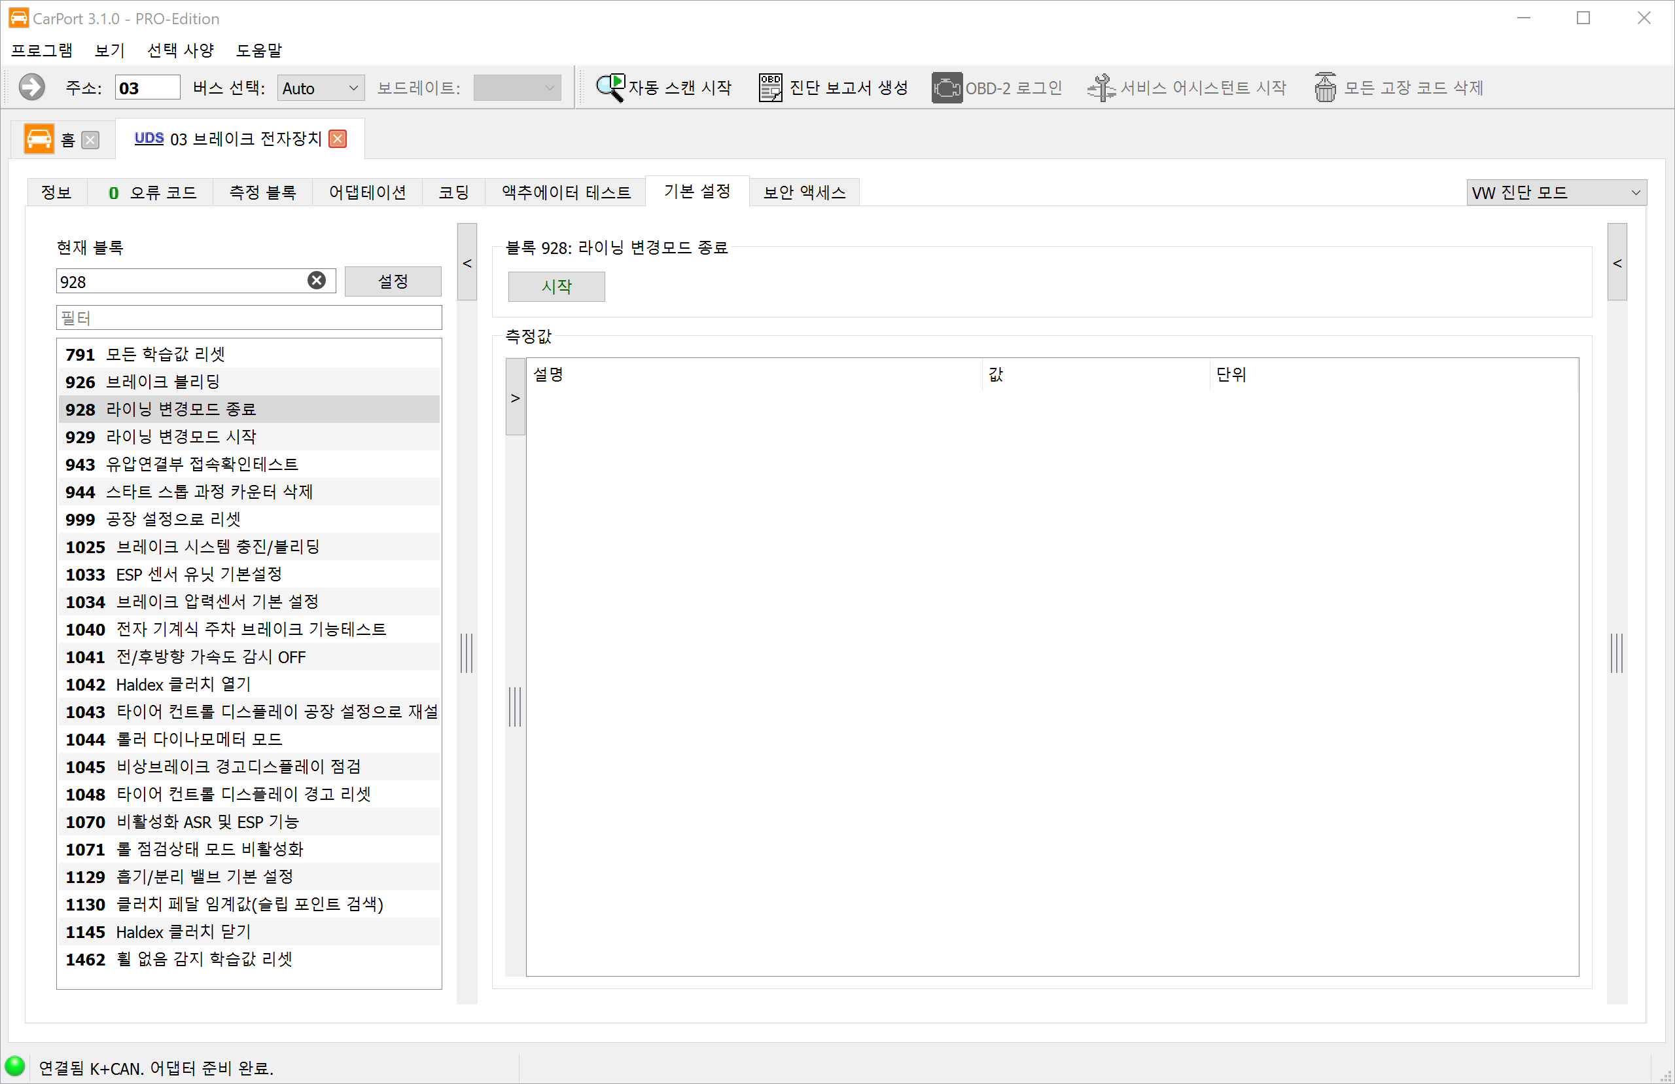This screenshot has height=1084, width=1675.
Task: Select block 1033 ESP 센서 유닛 기본설정
Action: click(x=249, y=573)
